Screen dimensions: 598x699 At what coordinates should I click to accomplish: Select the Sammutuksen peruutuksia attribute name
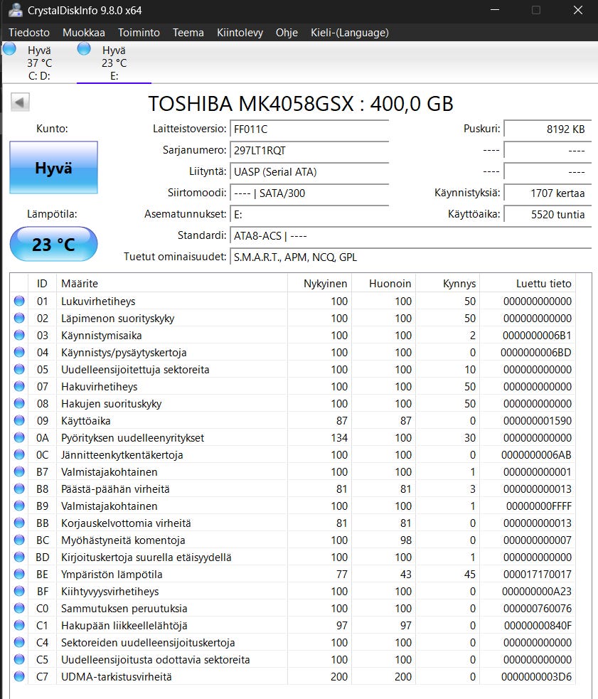click(124, 609)
